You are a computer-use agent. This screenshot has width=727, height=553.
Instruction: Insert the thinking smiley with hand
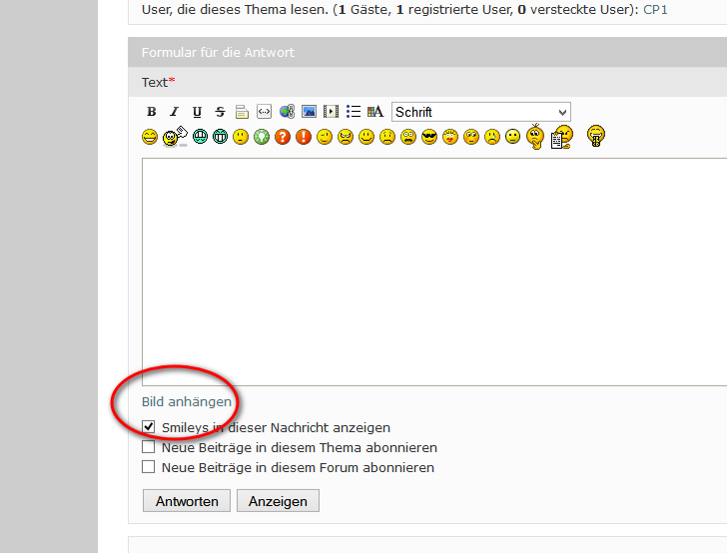(x=535, y=137)
